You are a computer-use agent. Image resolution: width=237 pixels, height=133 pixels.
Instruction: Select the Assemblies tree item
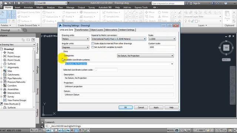(13, 89)
